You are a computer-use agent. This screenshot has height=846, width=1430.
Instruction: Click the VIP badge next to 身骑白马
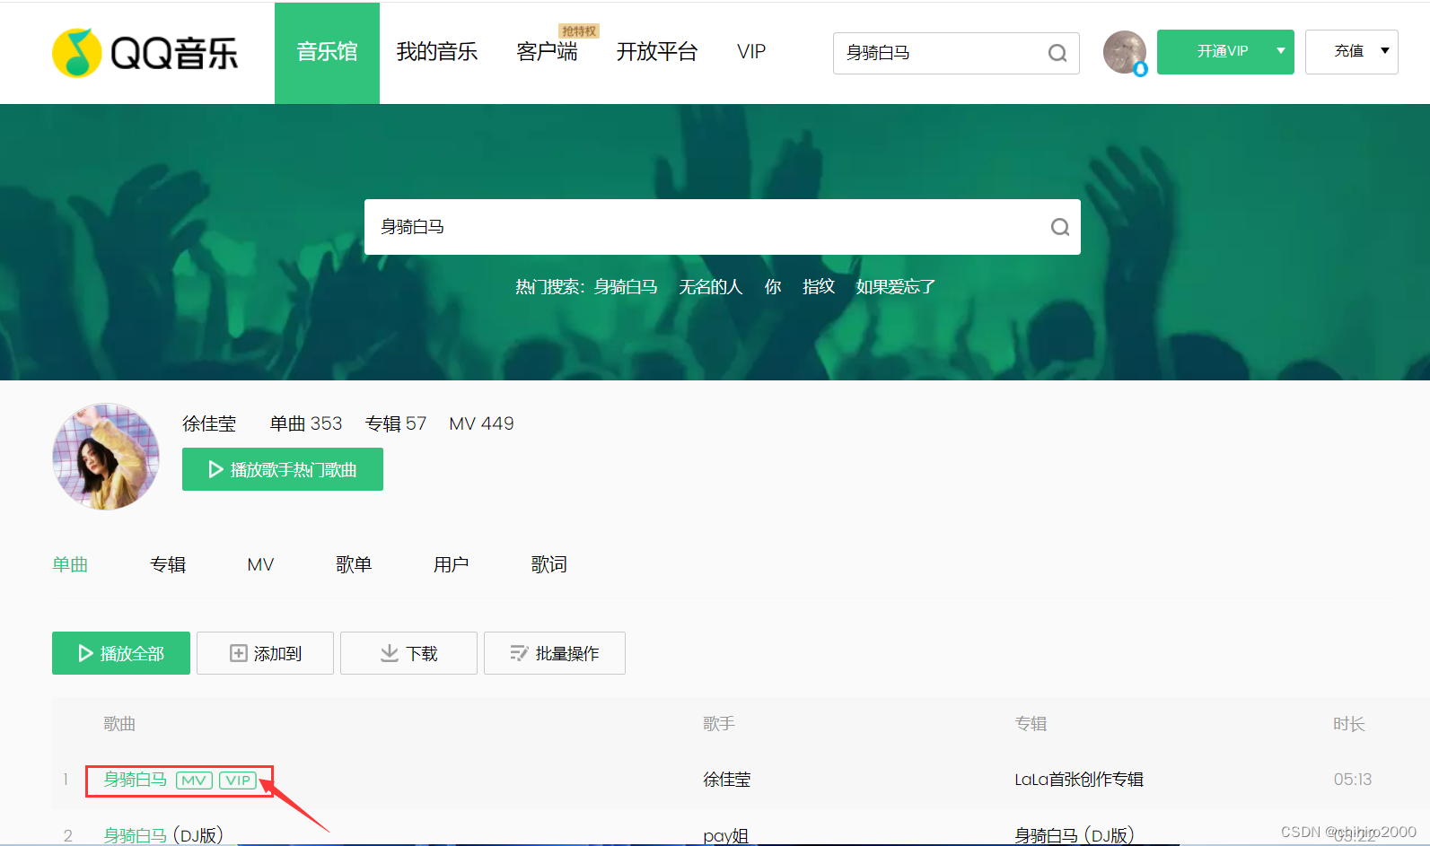point(238,781)
